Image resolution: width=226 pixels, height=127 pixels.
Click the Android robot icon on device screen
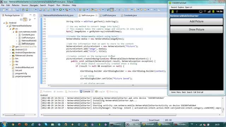pyautogui.click(x=173, y=12)
